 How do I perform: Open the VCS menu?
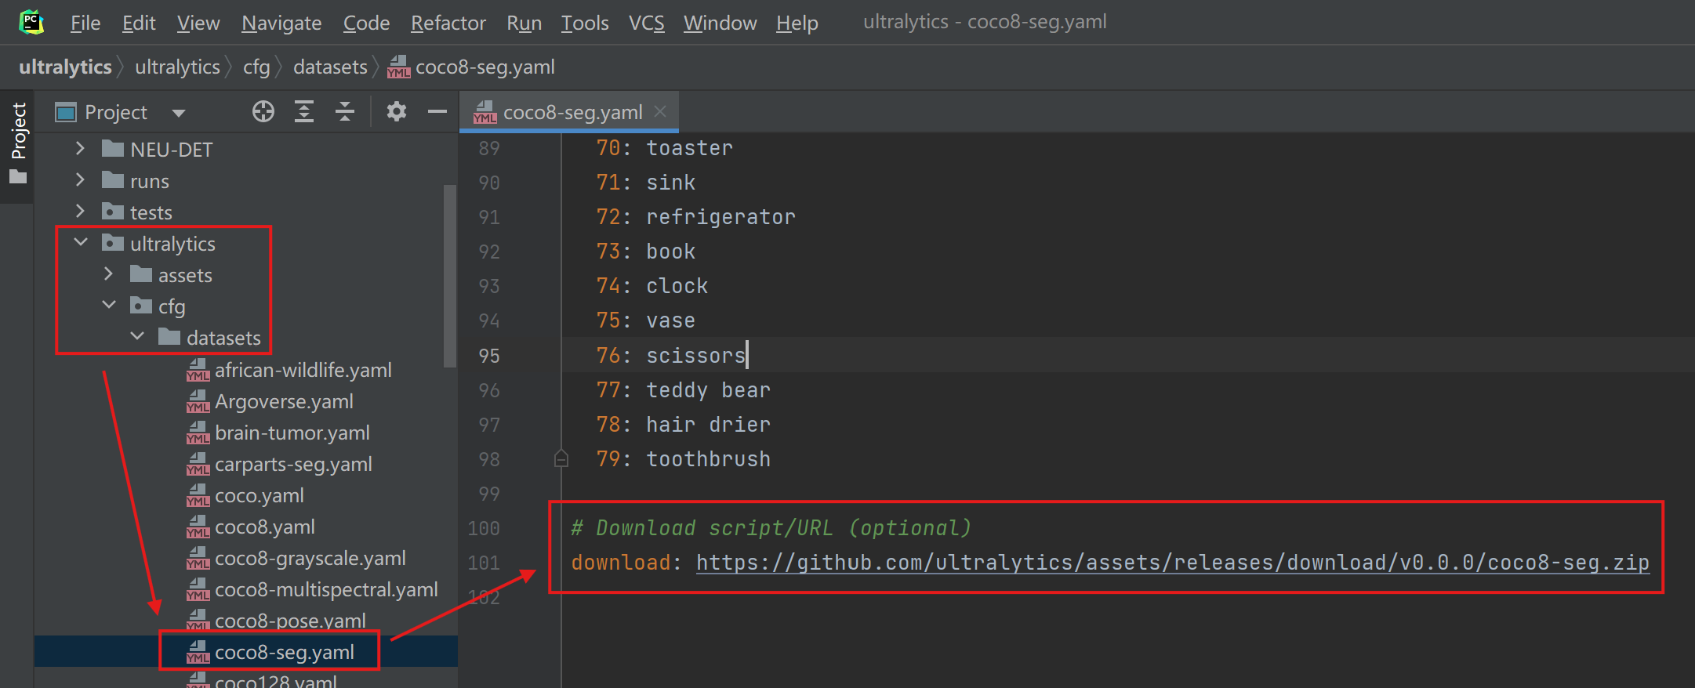(x=646, y=23)
